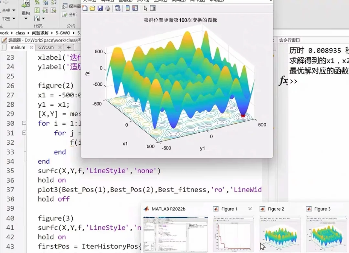Click on 'figure(3)' code at line 40
349x253 pixels.
(x=56, y=218)
